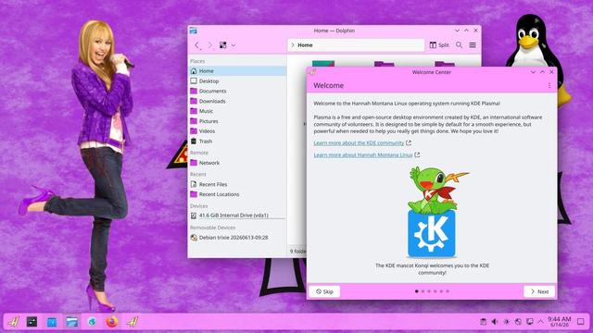Follow Learn more about the KDE community link
The image size is (593, 333).
point(359,143)
